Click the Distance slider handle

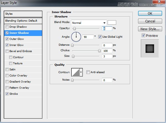(72, 45)
